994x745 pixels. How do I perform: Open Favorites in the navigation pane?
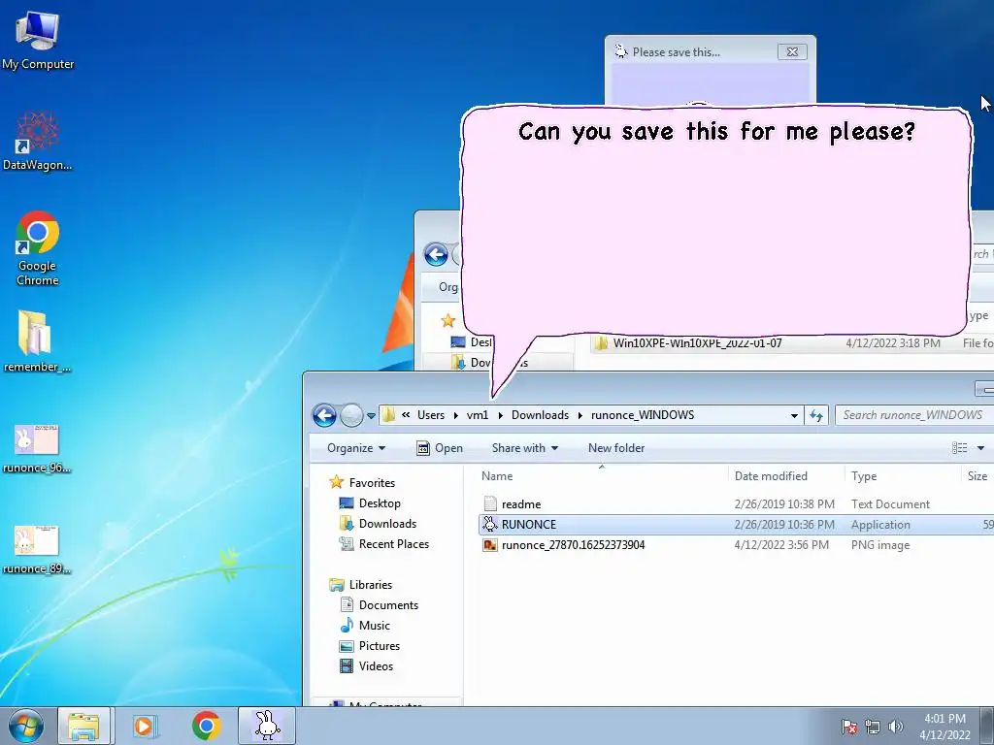pyautogui.click(x=372, y=483)
